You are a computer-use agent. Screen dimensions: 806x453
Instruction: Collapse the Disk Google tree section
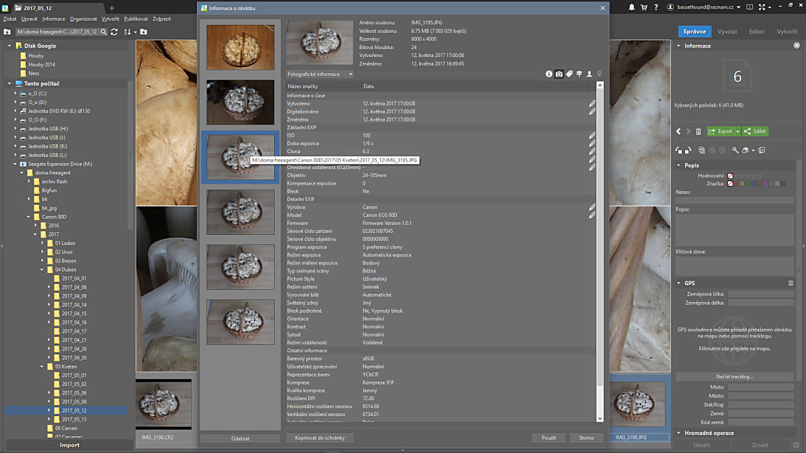coord(9,46)
